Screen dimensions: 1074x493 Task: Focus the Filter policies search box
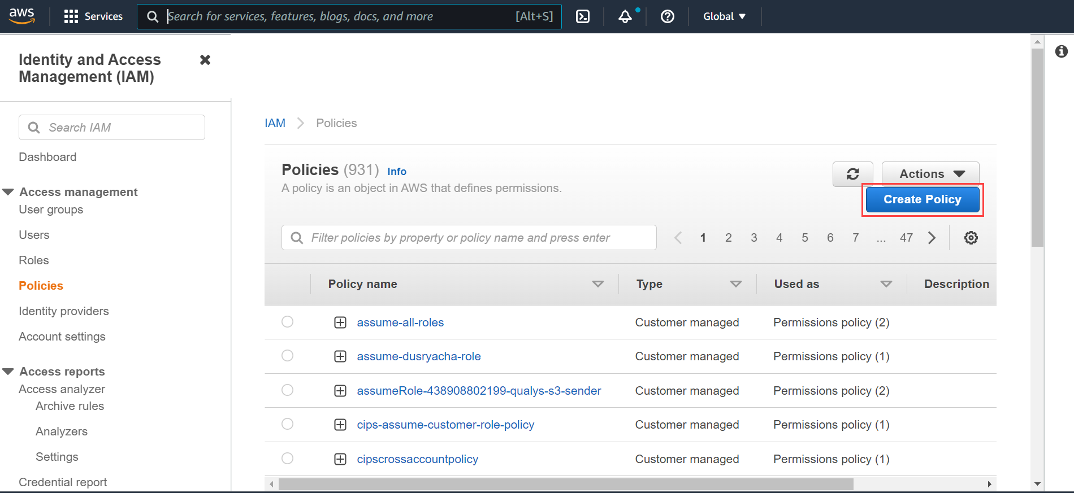pos(469,238)
